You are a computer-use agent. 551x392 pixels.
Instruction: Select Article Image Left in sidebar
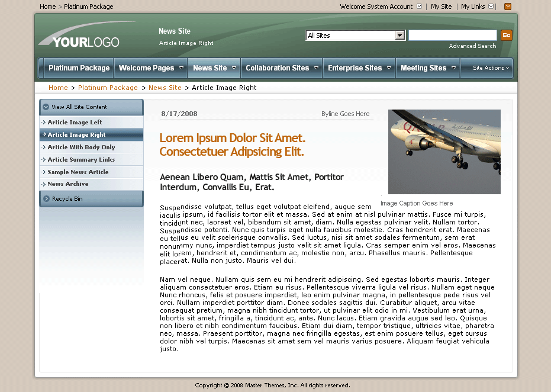[x=75, y=123]
